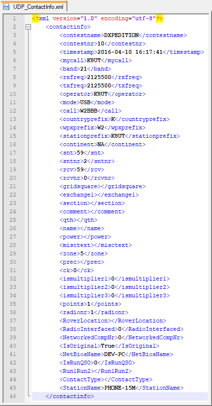212x406 pixels.
Task: Click the DXPEDITION contest name value
Action: pos(121,35)
